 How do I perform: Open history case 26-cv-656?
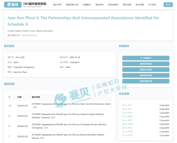tap(127, 105)
